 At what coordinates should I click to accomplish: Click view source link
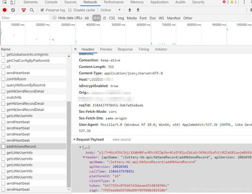pos(121,140)
